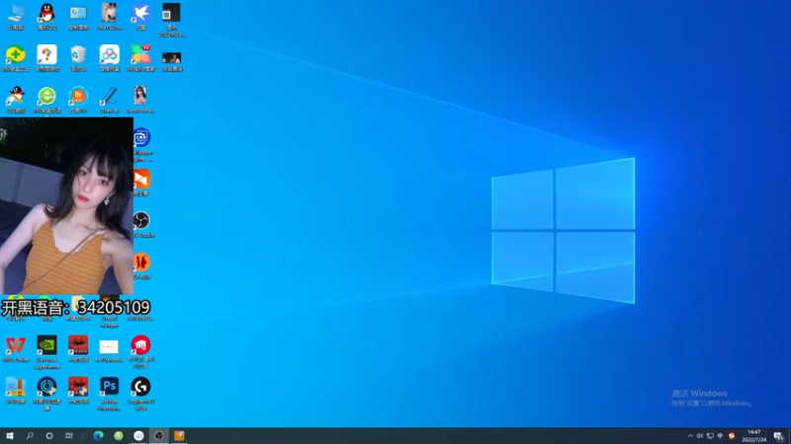Switch to OBS Studio on taskbar
The width and height of the screenshot is (791, 444).
pyautogui.click(x=159, y=436)
